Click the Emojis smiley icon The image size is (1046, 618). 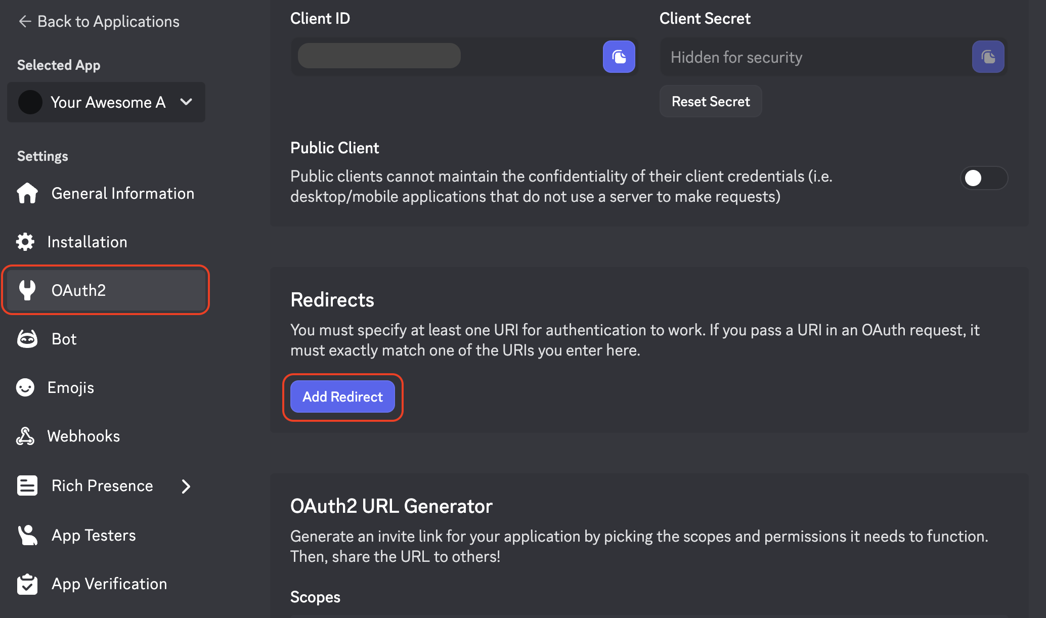[25, 387]
